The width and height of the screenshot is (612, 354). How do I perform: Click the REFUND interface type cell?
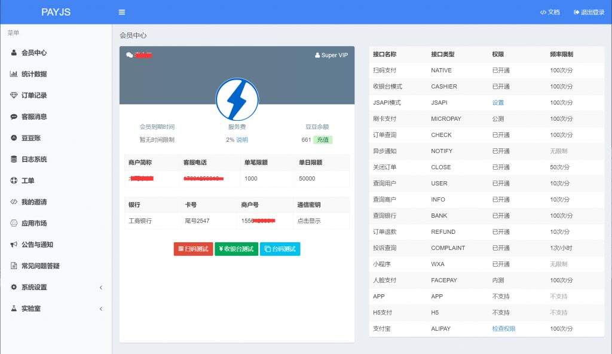pos(443,231)
